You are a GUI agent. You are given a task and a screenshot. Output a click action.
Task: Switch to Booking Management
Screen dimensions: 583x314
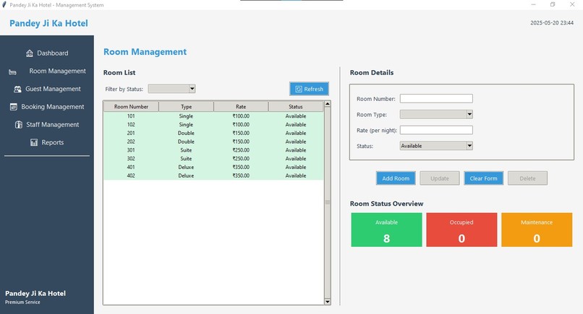[47, 107]
